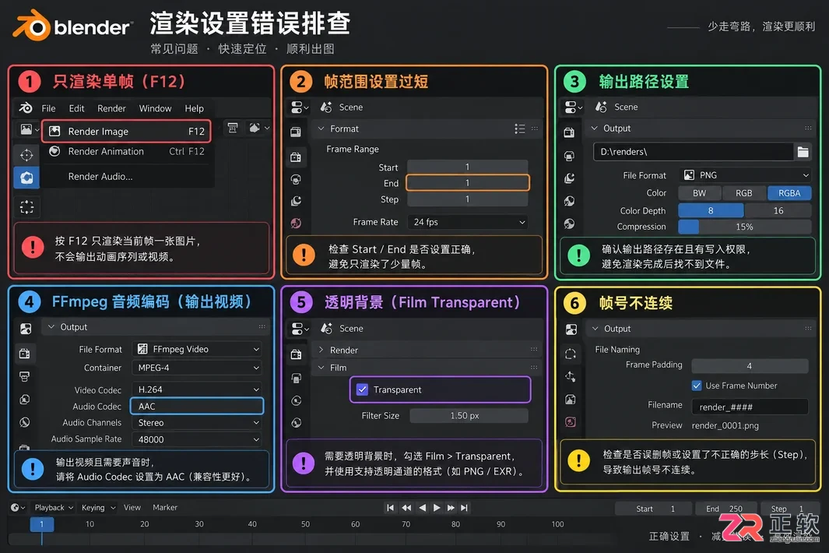
Task: Open the View menu in timeline
Action: 132,508
